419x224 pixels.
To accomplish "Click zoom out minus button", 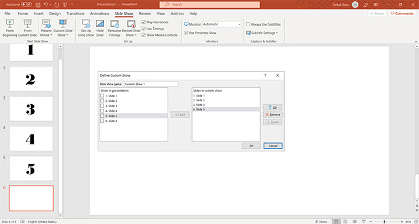I will coord(370,222).
